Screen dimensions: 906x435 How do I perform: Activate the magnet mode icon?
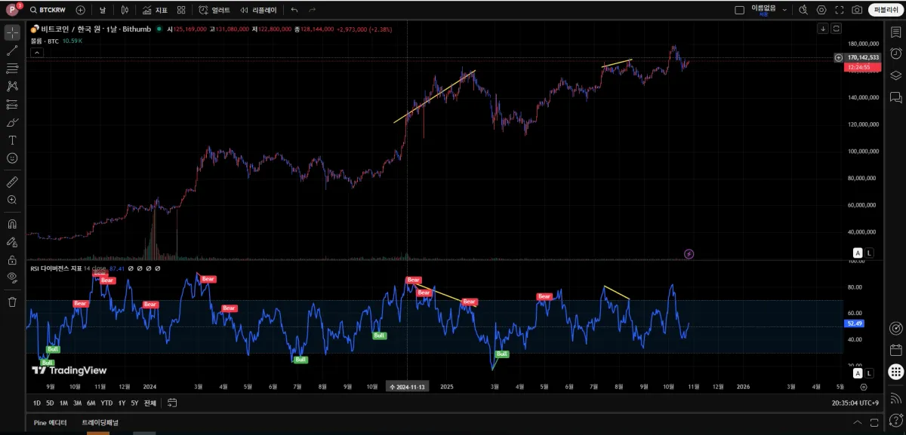(12, 224)
